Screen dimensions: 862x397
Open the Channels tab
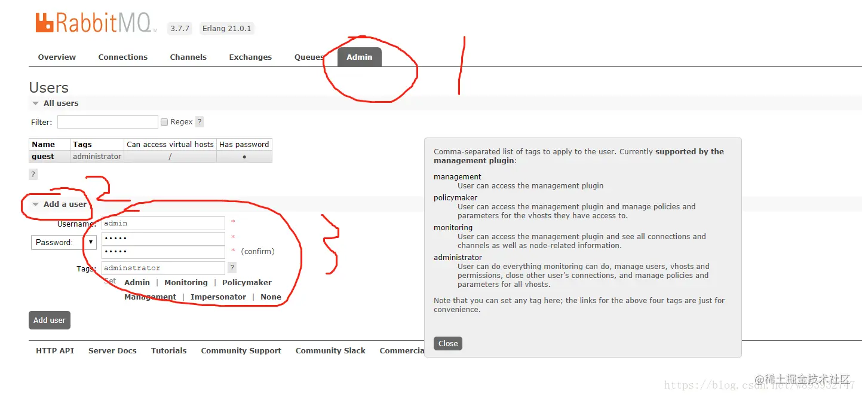point(188,57)
